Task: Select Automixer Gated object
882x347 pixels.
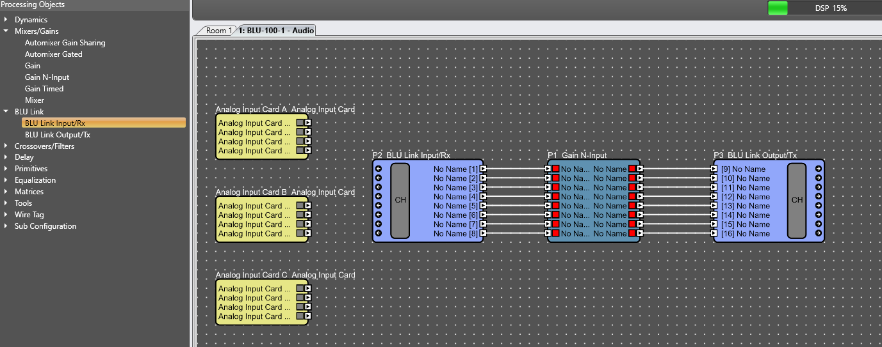Action: (54, 54)
